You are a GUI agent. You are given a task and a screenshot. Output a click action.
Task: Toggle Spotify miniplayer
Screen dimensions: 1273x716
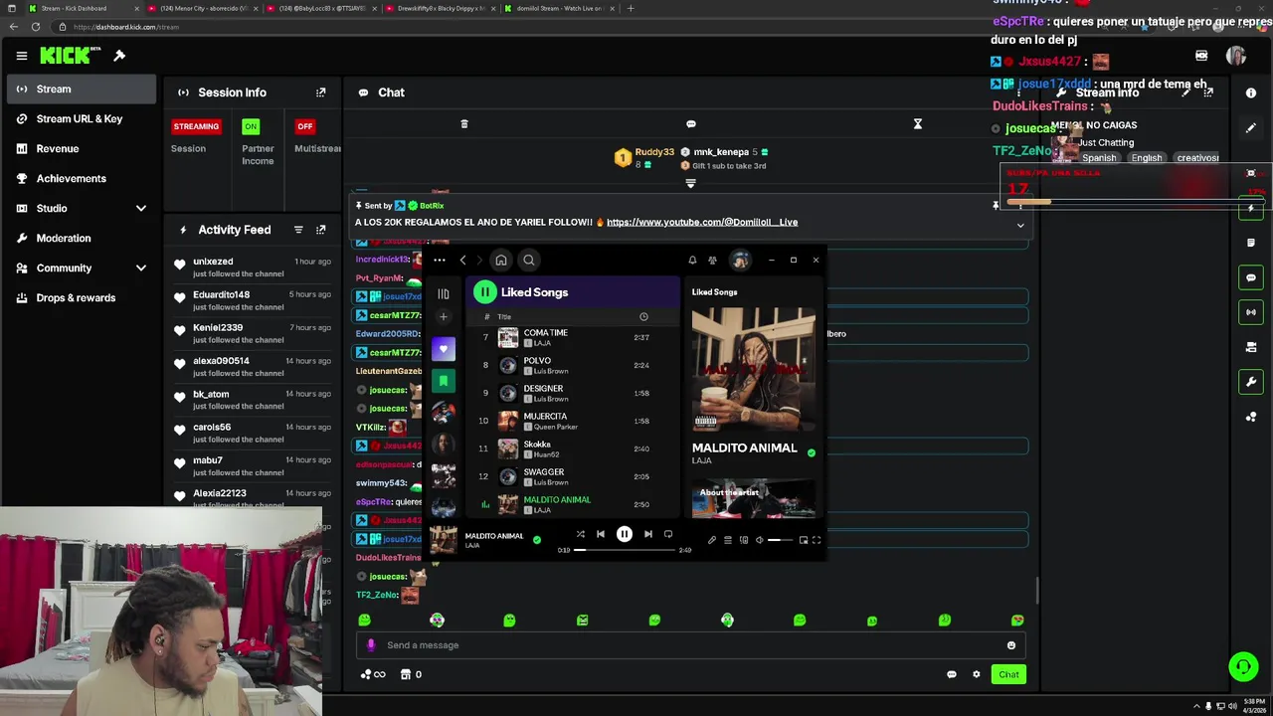point(804,540)
